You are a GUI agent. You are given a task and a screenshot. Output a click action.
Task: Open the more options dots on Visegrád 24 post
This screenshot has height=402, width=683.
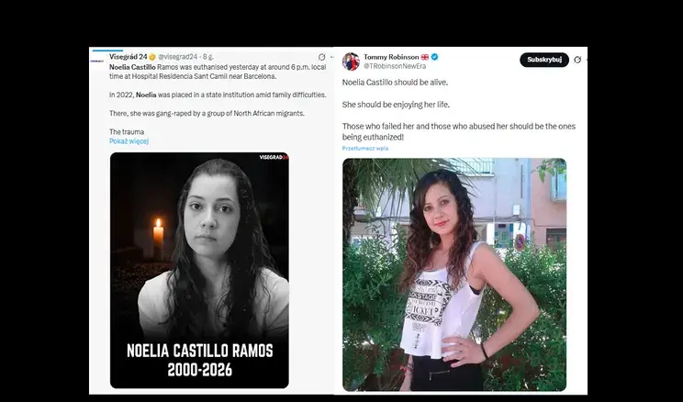[x=332, y=57]
